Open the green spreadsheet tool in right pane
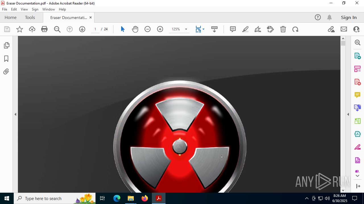This screenshot has height=204, width=364. [x=357, y=121]
